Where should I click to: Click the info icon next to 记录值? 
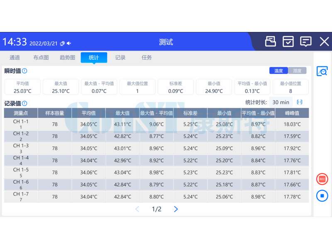24,103
